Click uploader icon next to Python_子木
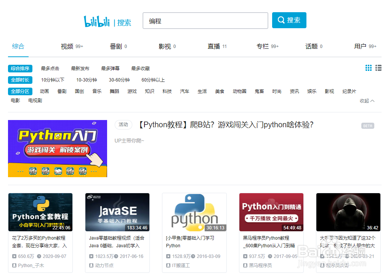The width and height of the screenshot is (388, 277). tap(14, 265)
